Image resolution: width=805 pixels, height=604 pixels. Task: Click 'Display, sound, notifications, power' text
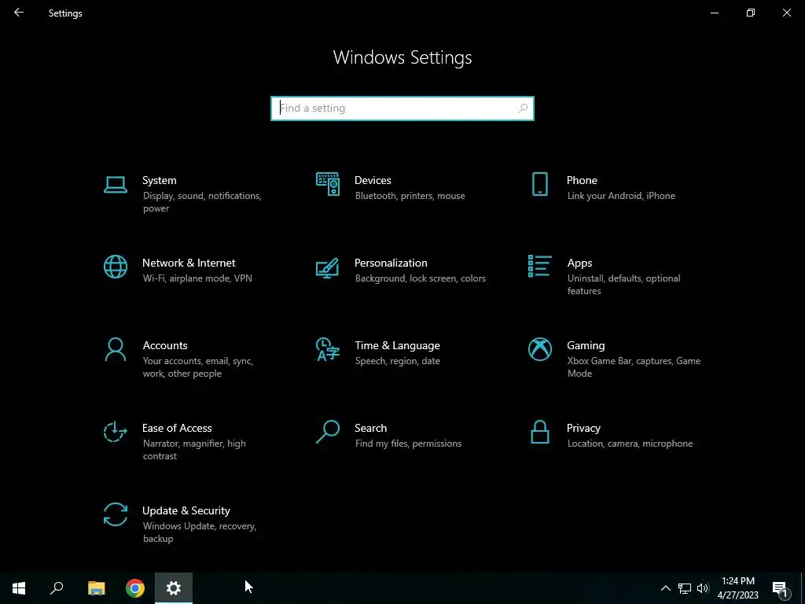click(202, 202)
